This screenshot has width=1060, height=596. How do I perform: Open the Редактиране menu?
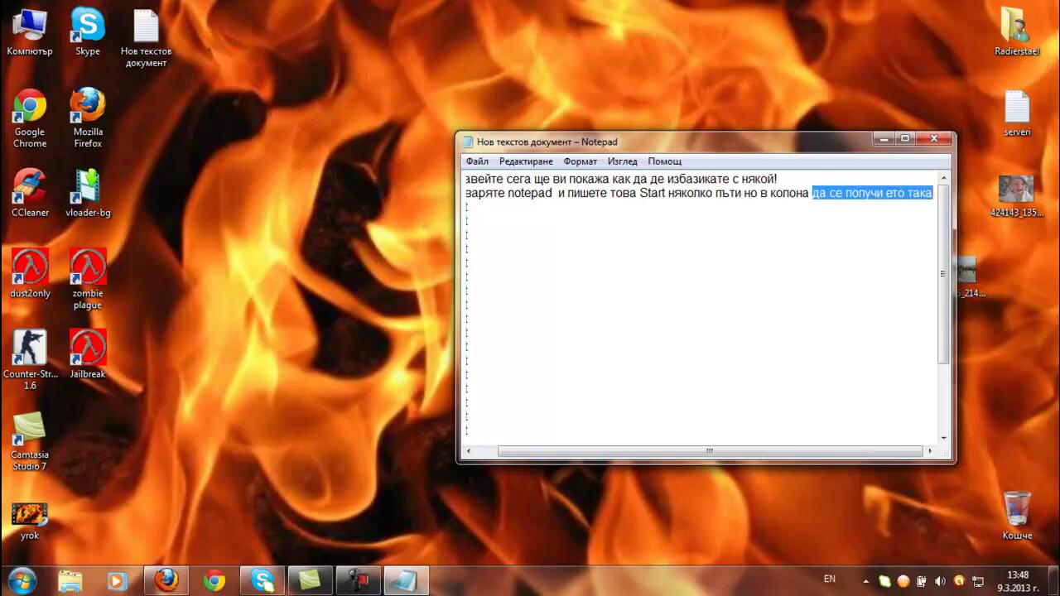[526, 161]
